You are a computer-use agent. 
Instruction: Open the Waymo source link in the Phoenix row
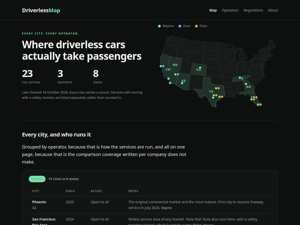pyautogui.click(x=166, y=208)
